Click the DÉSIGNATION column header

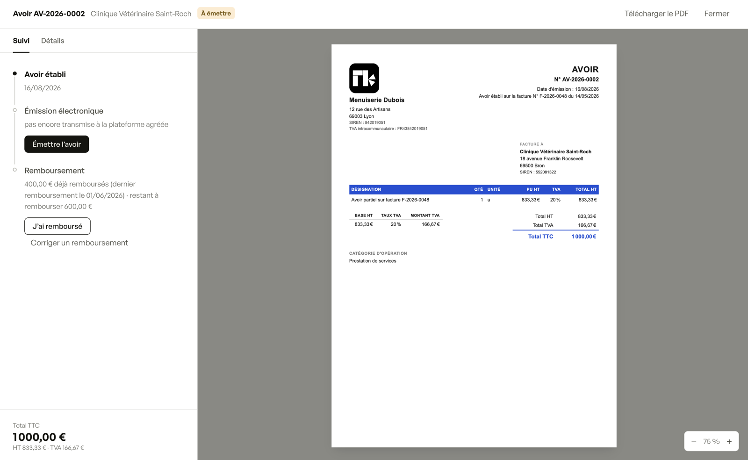[x=366, y=189]
